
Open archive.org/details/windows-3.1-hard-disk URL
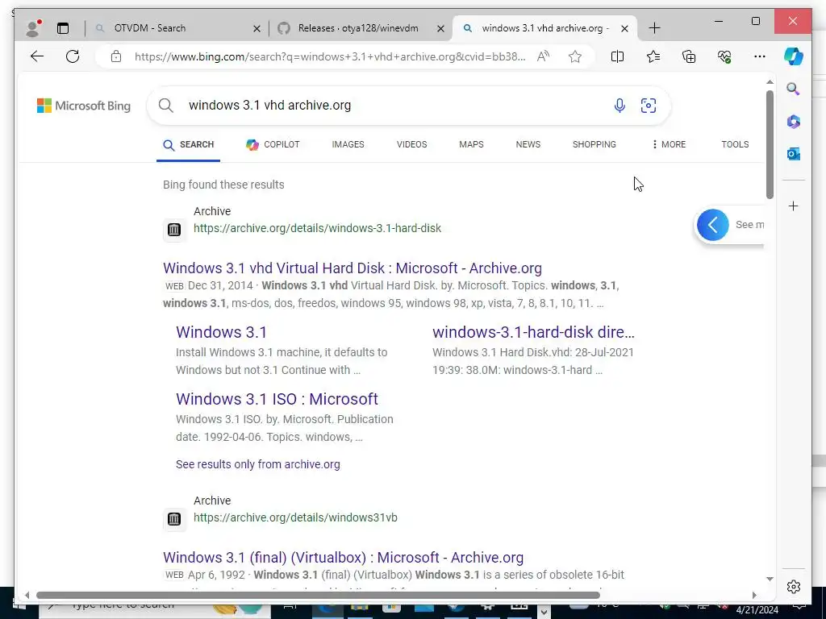pos(317,228)
